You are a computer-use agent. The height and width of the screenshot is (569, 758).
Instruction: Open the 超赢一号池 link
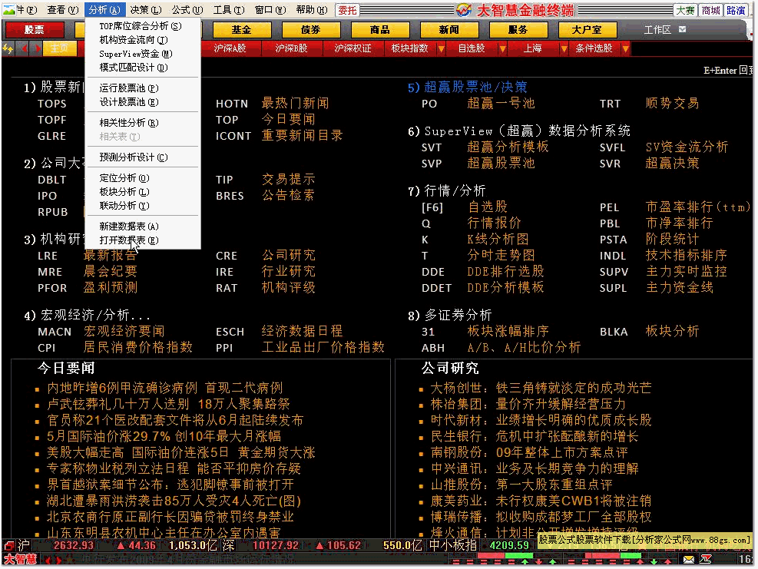[501, 103]
